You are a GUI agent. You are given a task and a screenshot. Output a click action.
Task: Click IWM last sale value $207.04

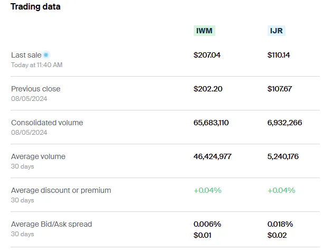click(x=207, y=55)
